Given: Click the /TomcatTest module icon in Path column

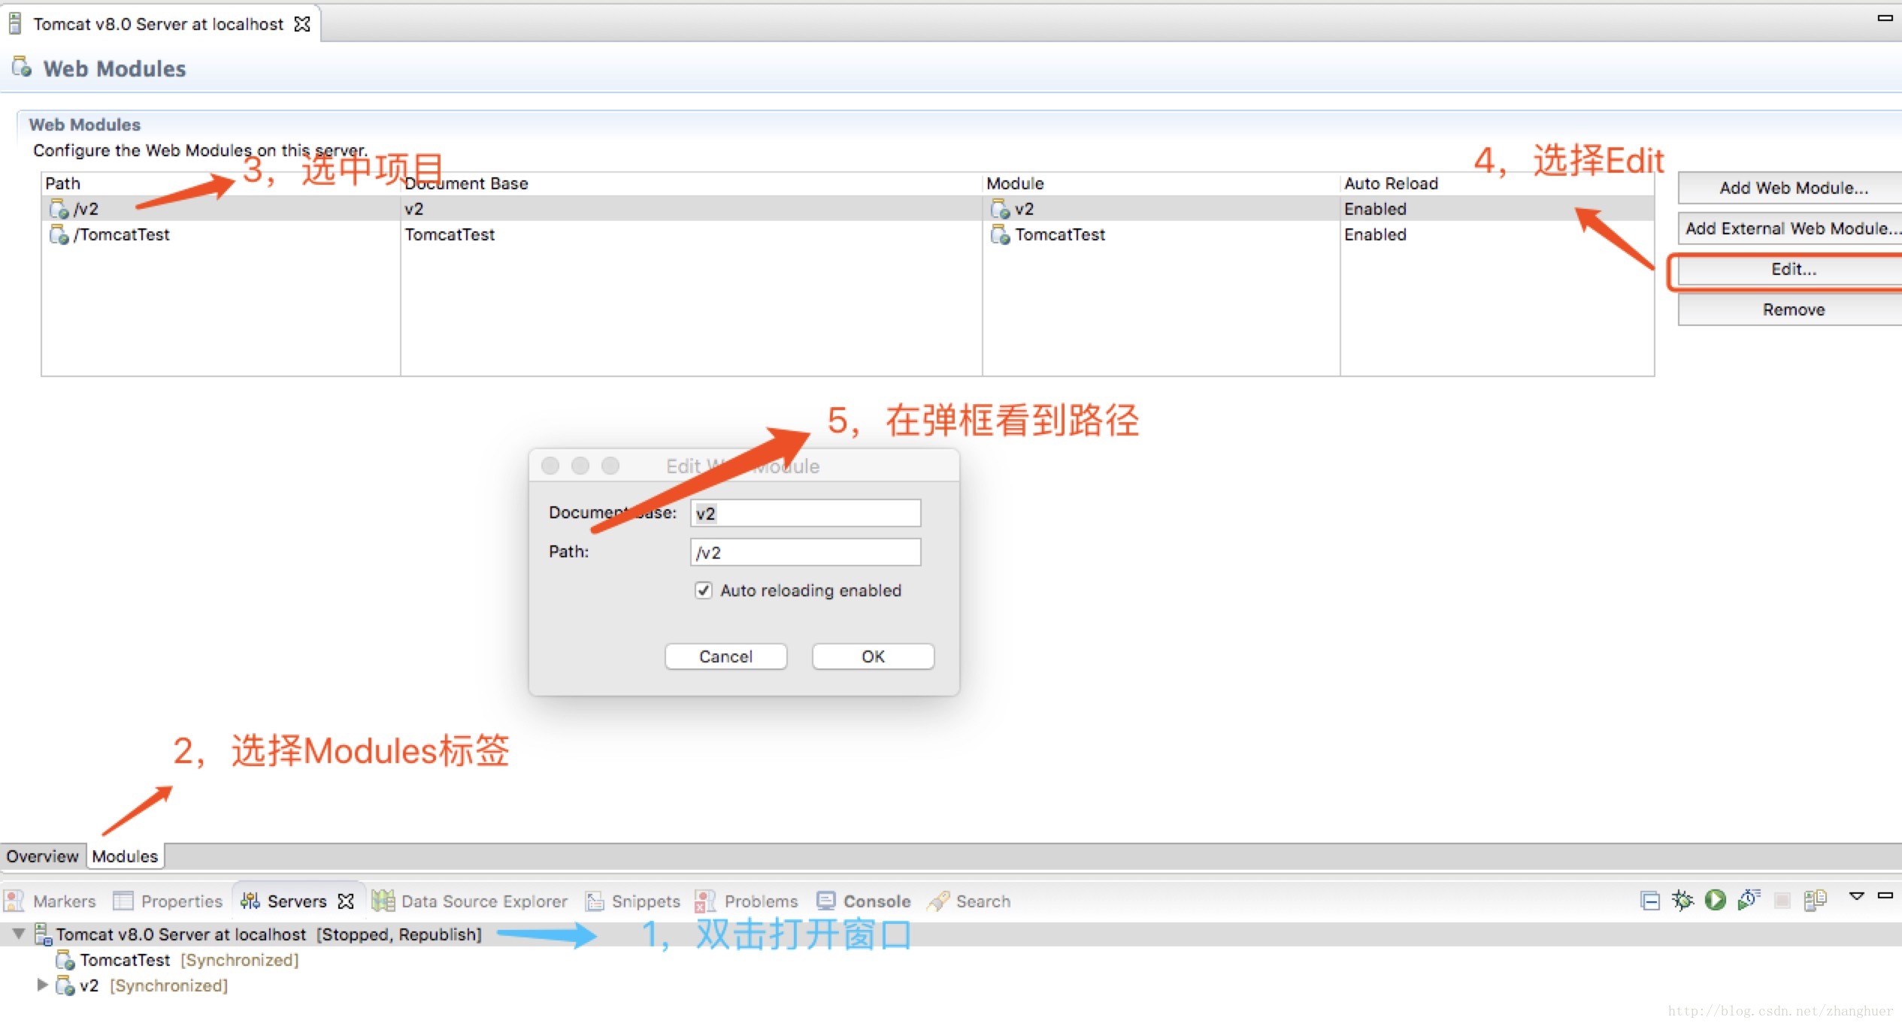Looking at the screenshot, I should pos(59,234).
